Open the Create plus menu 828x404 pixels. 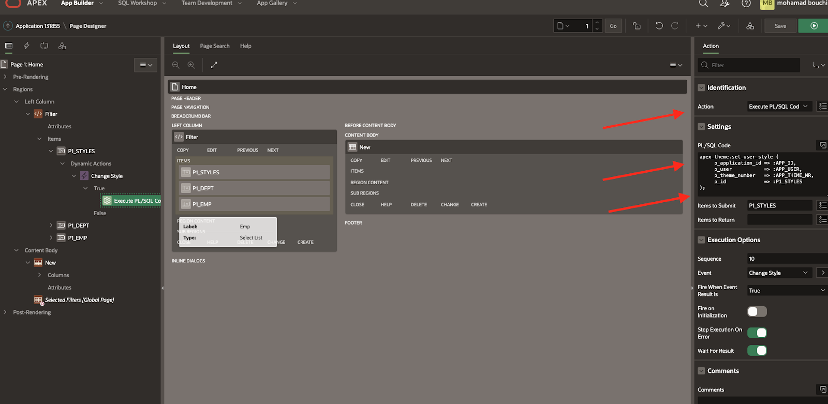[x=701, y=26]
